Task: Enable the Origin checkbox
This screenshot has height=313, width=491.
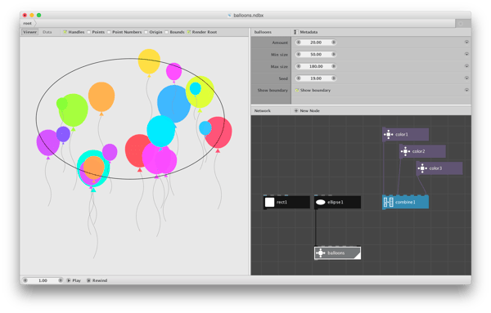Action: 146,32
